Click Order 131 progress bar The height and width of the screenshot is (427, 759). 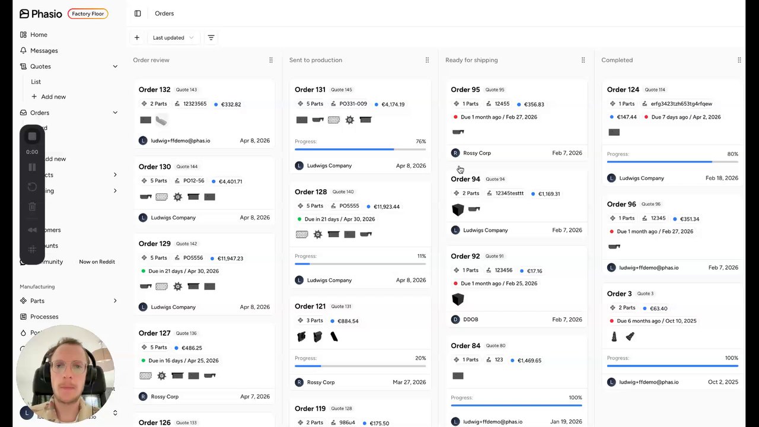[360, 149]
